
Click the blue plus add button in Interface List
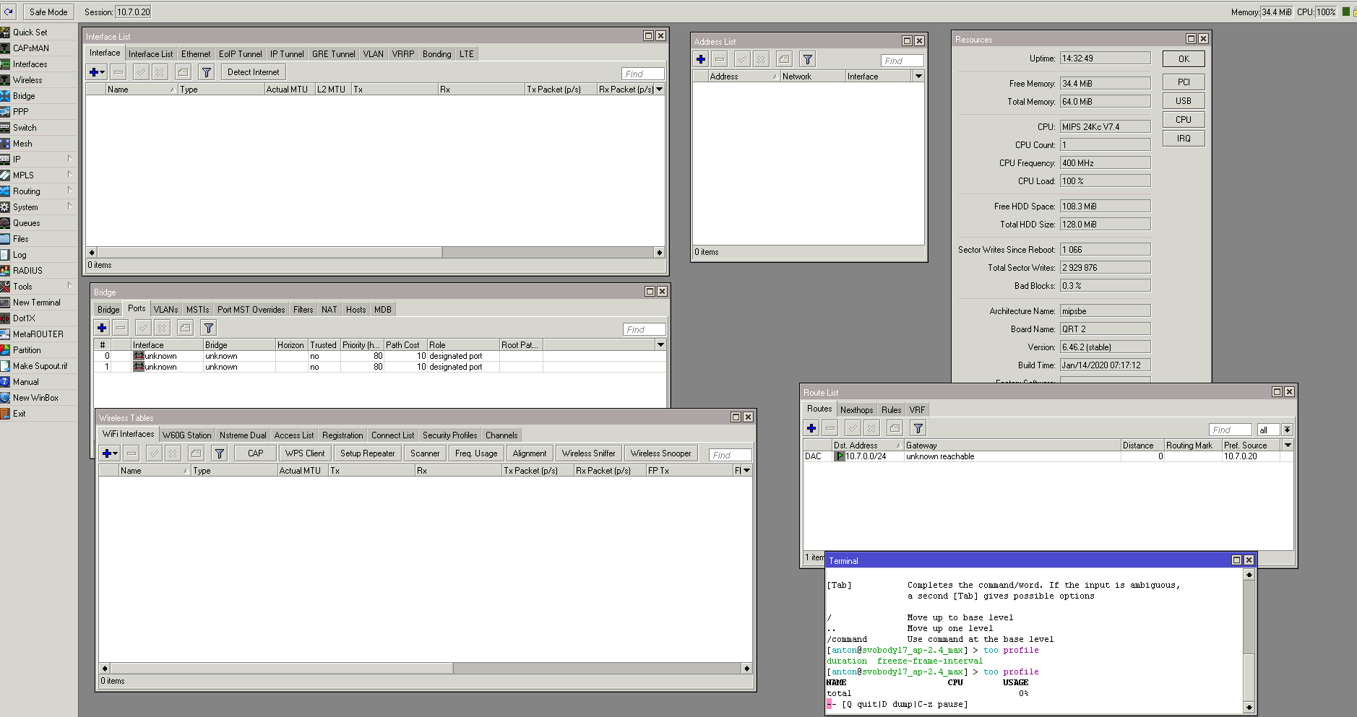pyautogui.click(x=94, y=72)
